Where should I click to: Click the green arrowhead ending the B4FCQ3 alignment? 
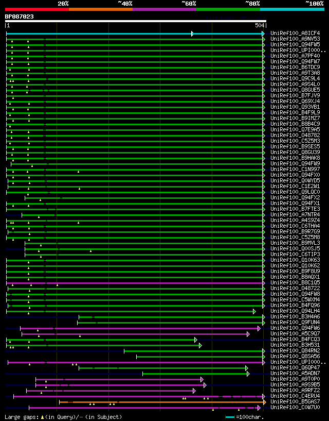(x=195, y=340)
